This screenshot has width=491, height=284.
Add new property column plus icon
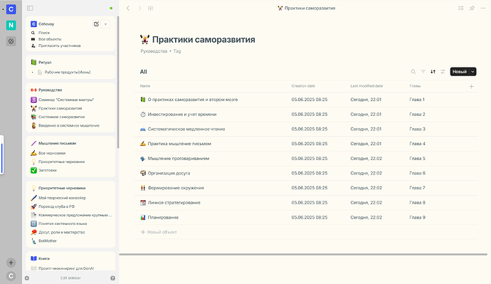coord(471,86)
